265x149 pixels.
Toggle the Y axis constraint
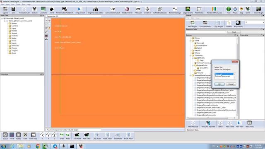coord(48,136)
